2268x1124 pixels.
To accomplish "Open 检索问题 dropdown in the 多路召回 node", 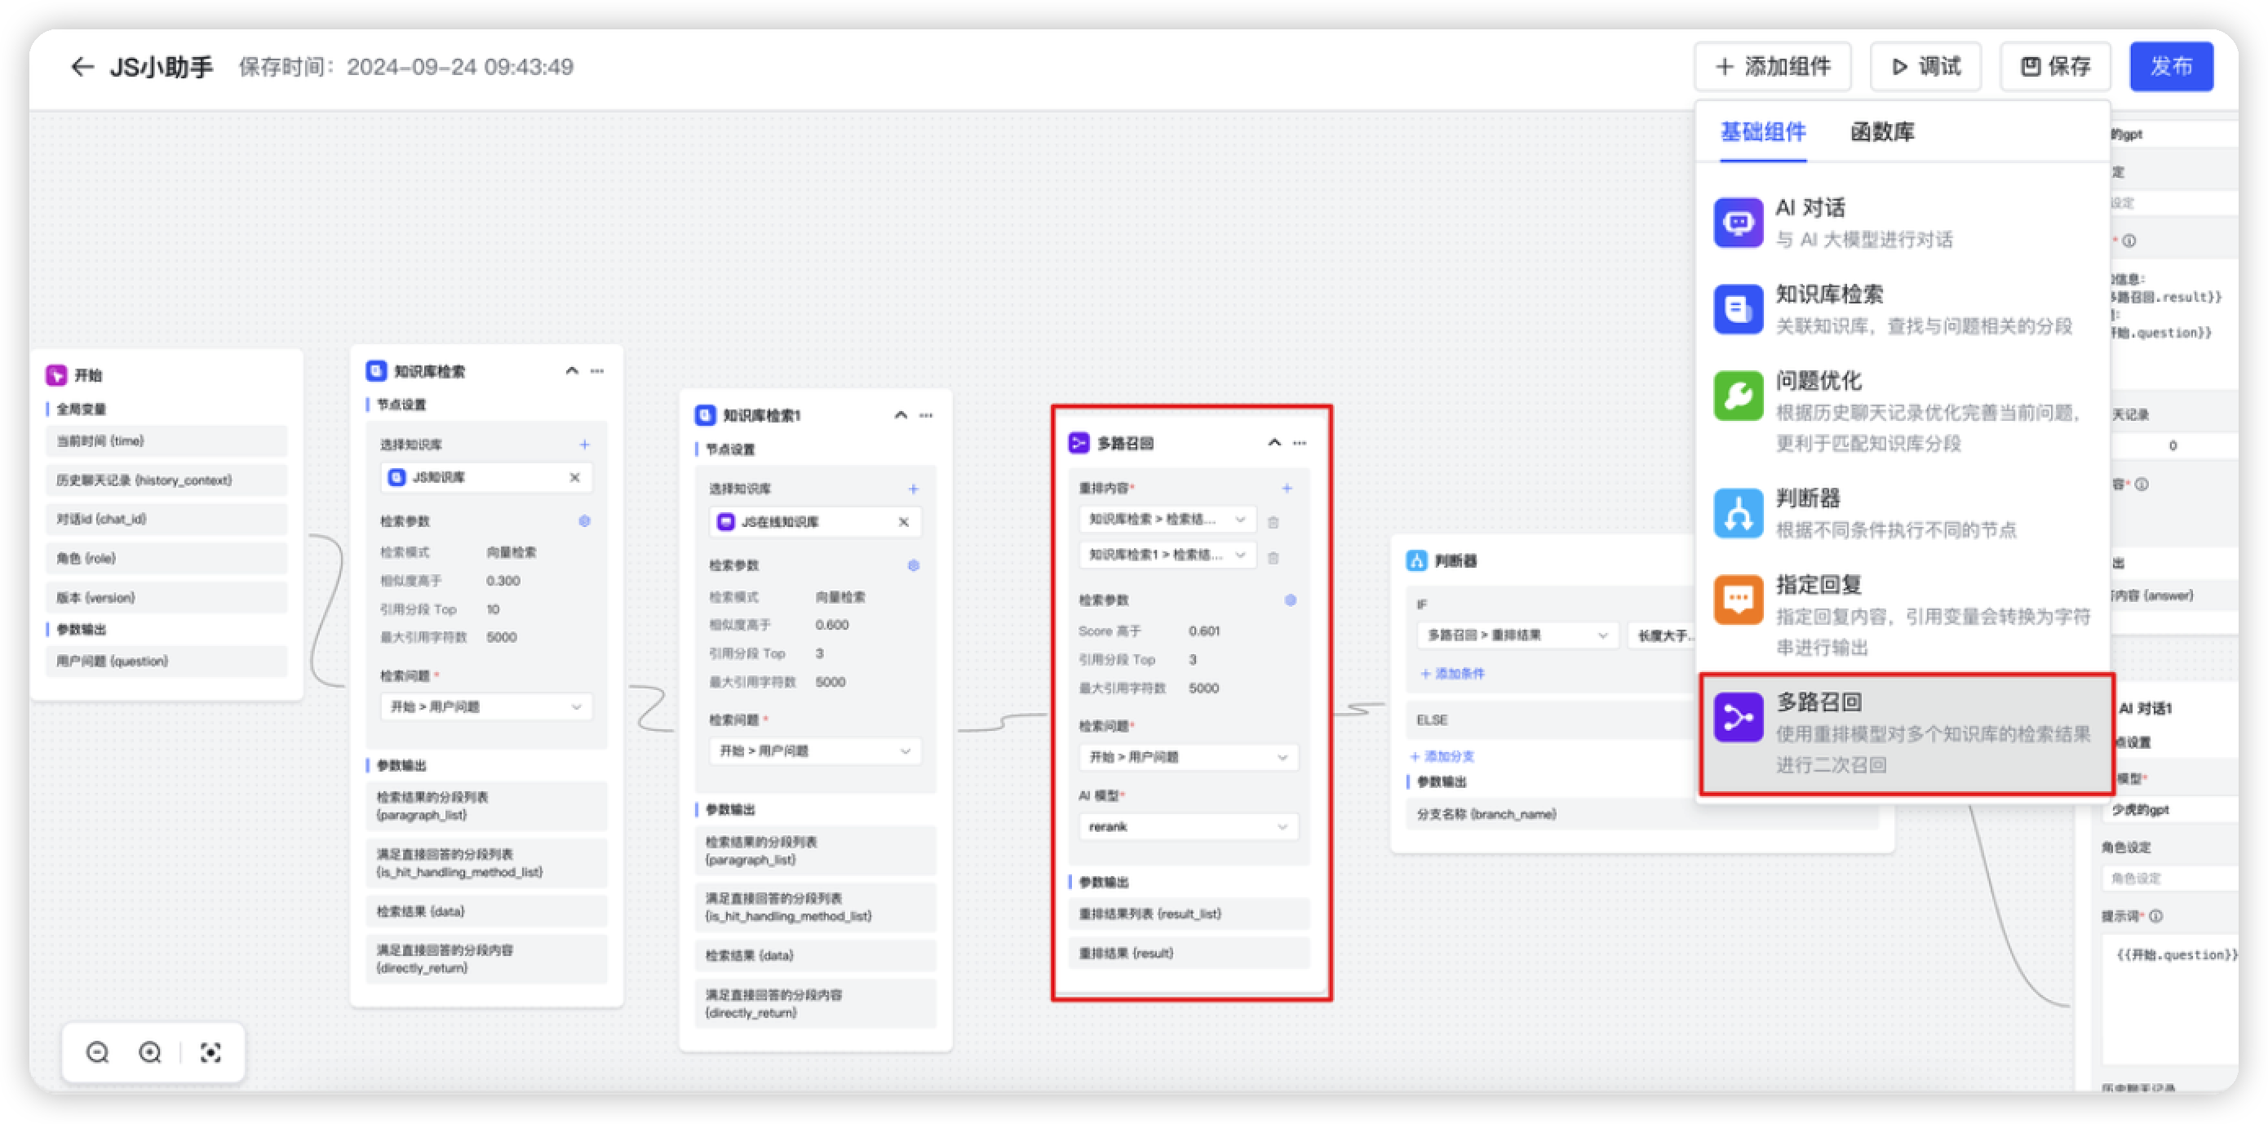I will [x=1189, y=757].
